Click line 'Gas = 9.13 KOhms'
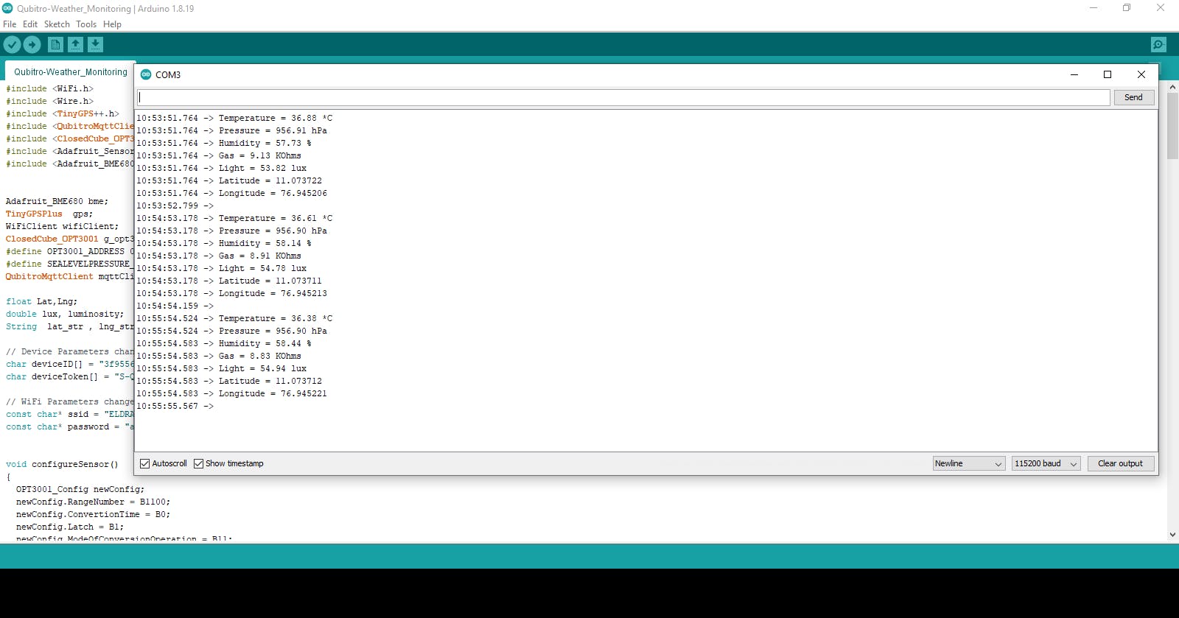 tap(260, 155)
